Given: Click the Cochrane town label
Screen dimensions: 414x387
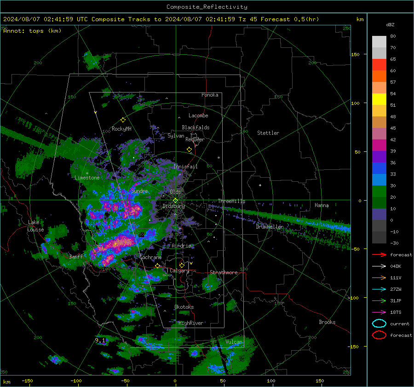Looking at the screenshot, I should 150,257.
